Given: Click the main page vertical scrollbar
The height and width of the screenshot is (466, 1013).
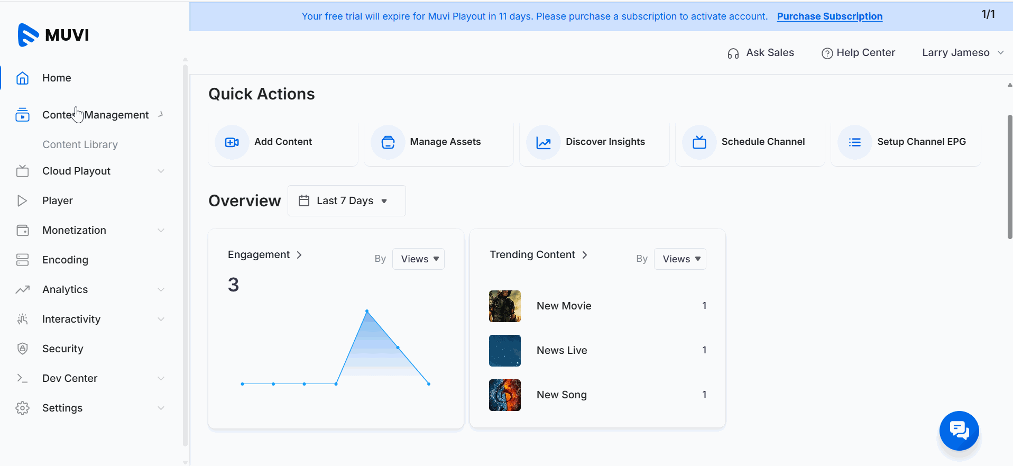Looking at the screenshot, I should coord(1009,177).
